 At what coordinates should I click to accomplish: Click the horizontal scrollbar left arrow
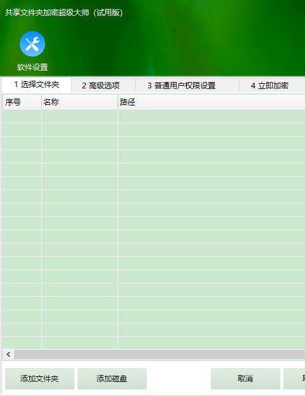[9, 354]
